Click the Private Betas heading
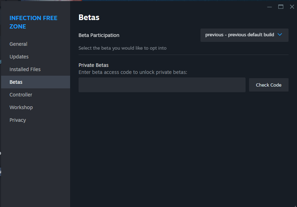Screen dimensions: 297x207 [93, 65]
